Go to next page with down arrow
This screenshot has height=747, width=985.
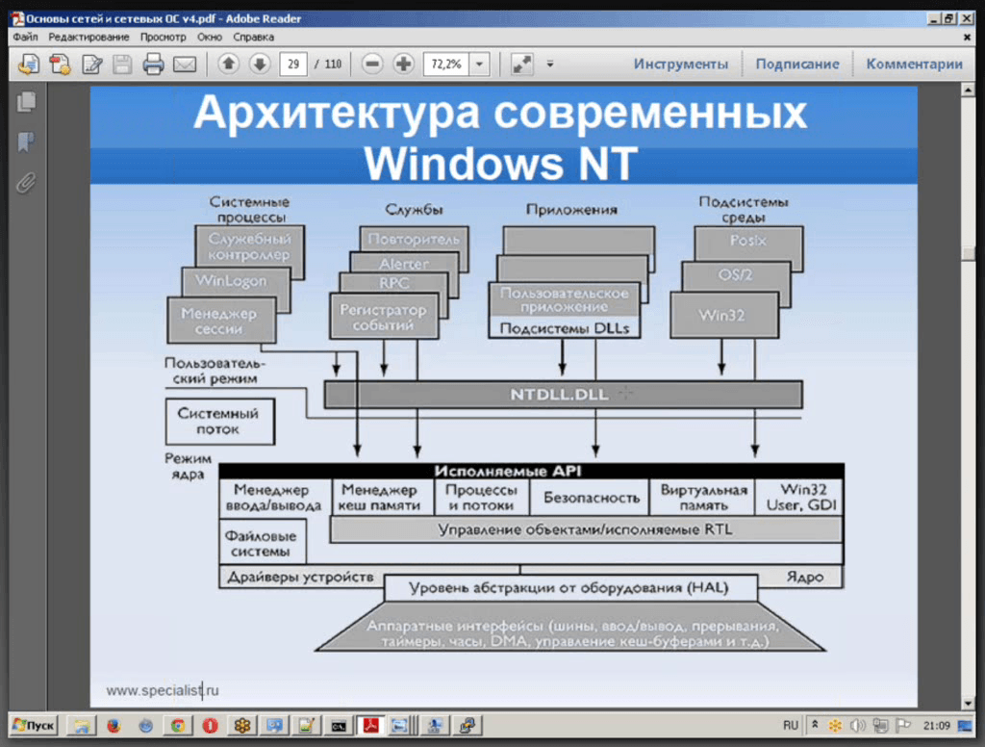click(x=260, y=64)
